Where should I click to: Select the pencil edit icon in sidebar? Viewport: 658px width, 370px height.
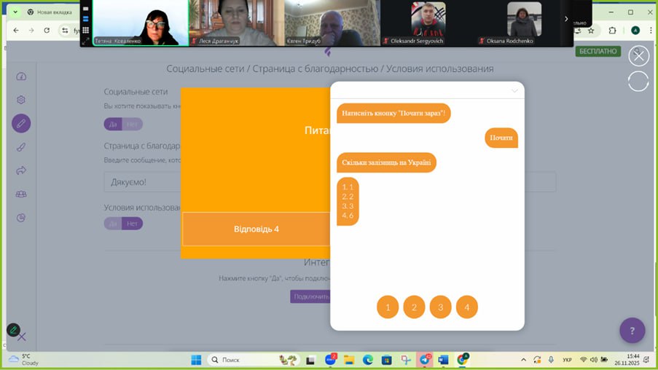coord(21,123)
